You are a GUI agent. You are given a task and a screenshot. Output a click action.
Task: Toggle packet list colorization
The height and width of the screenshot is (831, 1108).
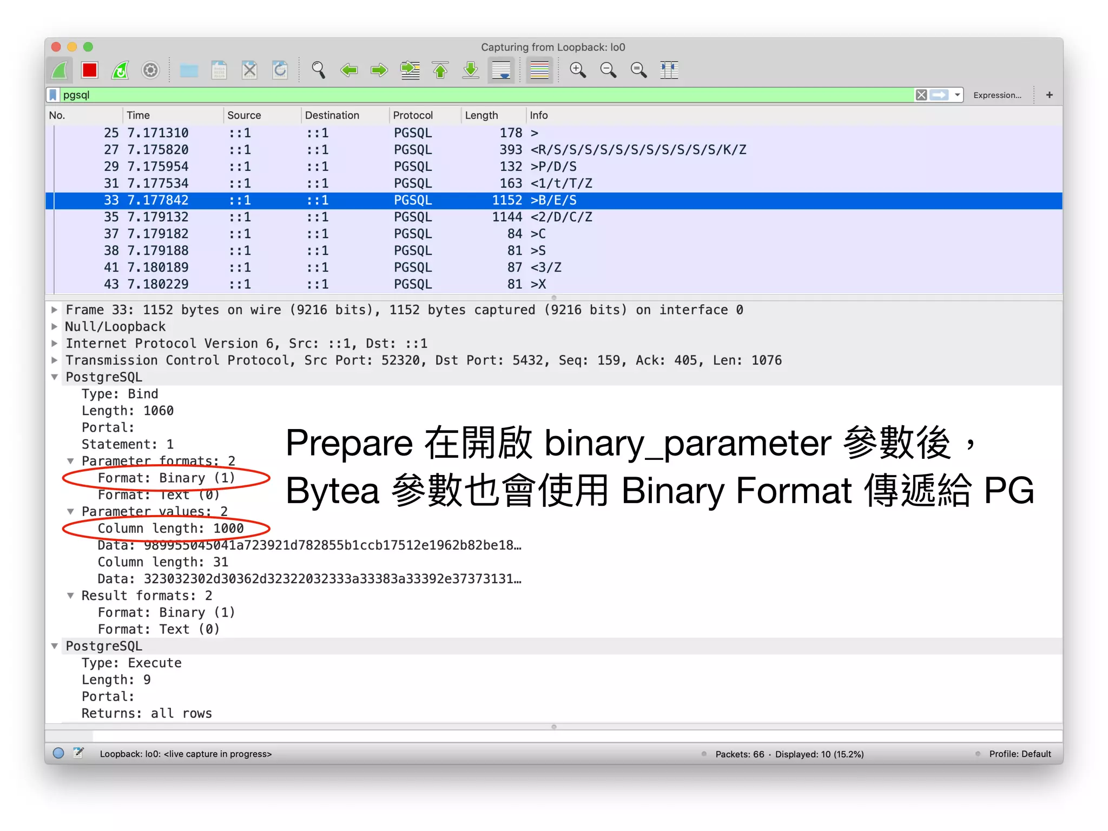[539, 70]
